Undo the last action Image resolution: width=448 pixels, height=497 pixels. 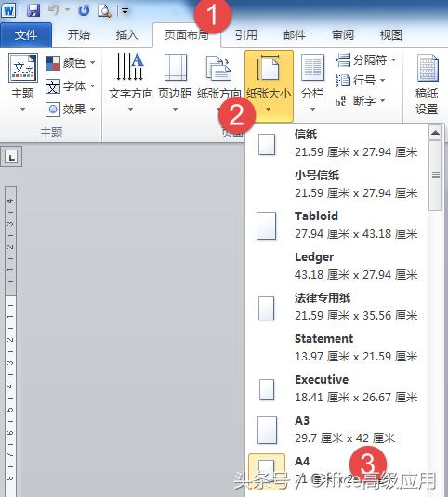(54, 10)
